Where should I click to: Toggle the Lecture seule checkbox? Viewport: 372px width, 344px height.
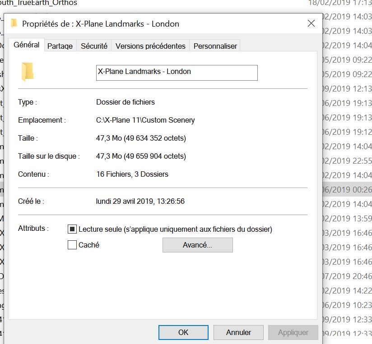pyautogui.click(x=72, y=229)
